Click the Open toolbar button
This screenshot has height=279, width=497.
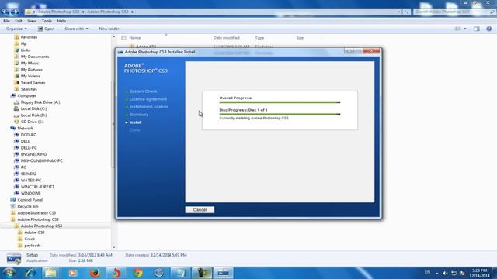click(x=47, y=29)
